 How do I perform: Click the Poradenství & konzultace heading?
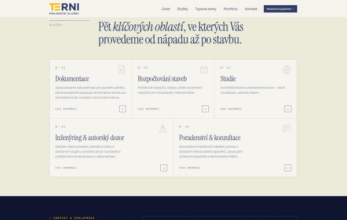coord(210,138)
